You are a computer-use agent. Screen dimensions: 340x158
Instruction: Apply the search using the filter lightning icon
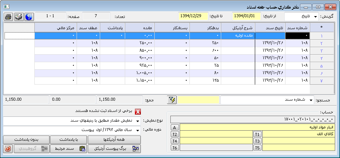tap(171, 100)
